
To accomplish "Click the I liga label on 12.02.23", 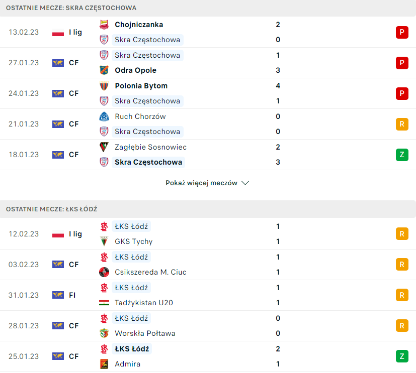I will click(75, 234).
